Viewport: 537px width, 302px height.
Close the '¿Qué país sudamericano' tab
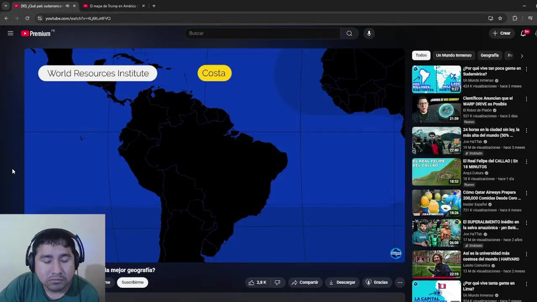[x=74, y=6]
